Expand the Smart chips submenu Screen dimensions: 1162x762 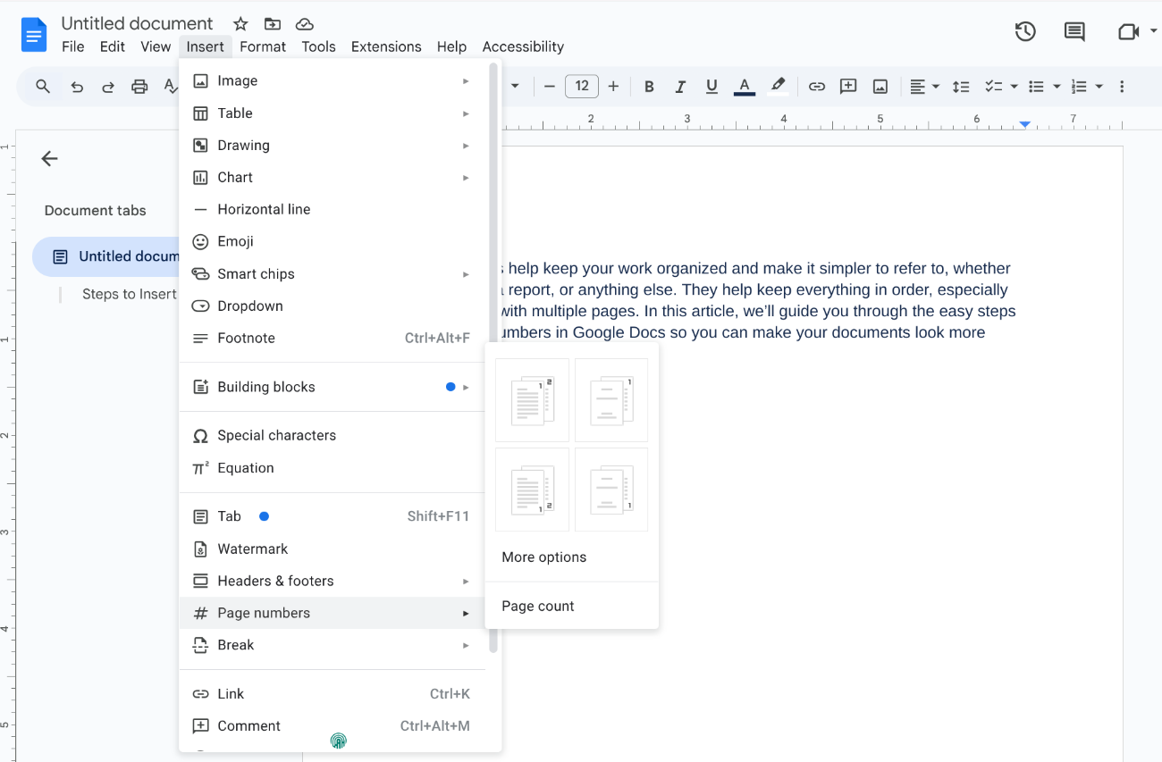click(257, 273)
